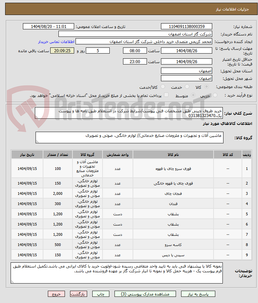Click the public announcement date 1404/08/20 field

click(x=49, y=27)
